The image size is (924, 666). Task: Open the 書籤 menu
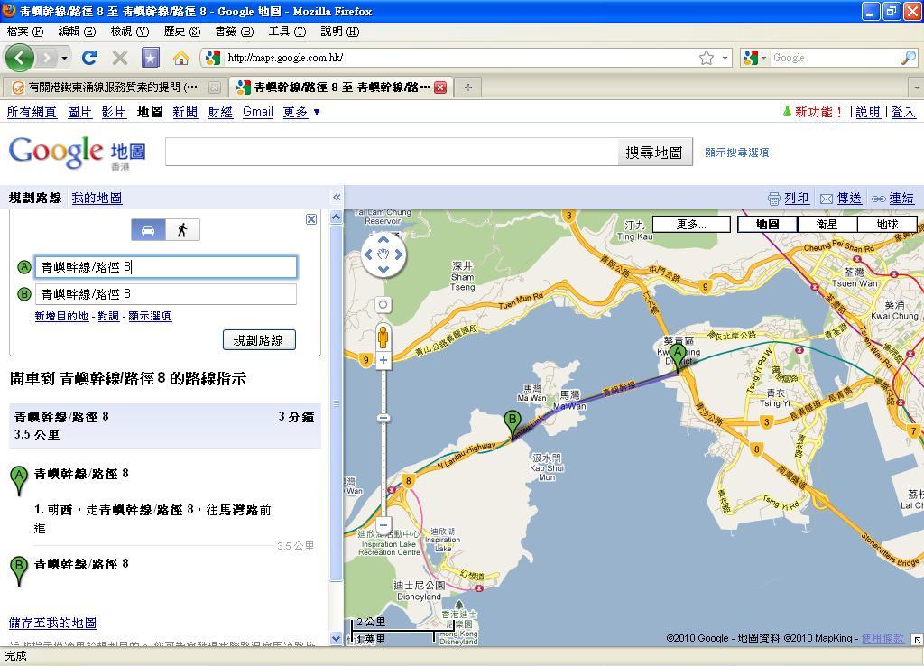[x=234, y=32]
